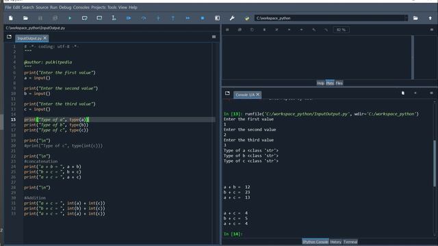Click the debug Step return icon
Viewport: 438px width, 246px height.
[x=173, y=18]
